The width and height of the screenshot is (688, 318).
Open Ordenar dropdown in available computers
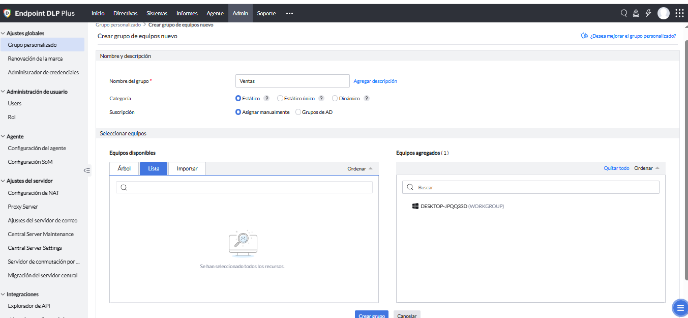pos(360,168)
